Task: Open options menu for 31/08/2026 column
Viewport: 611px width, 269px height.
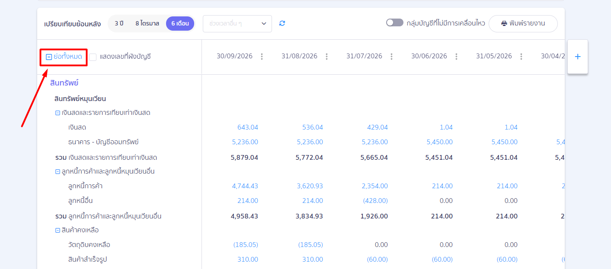Action: coord(326,57)
